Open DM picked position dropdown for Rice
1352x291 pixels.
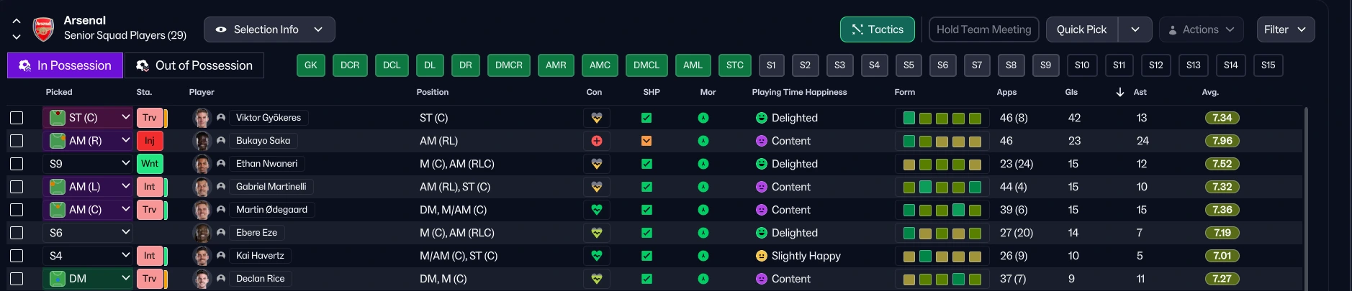[87, 279]
